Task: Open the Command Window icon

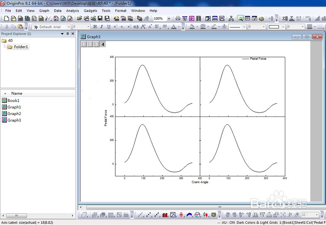Action: pos(254,19)
